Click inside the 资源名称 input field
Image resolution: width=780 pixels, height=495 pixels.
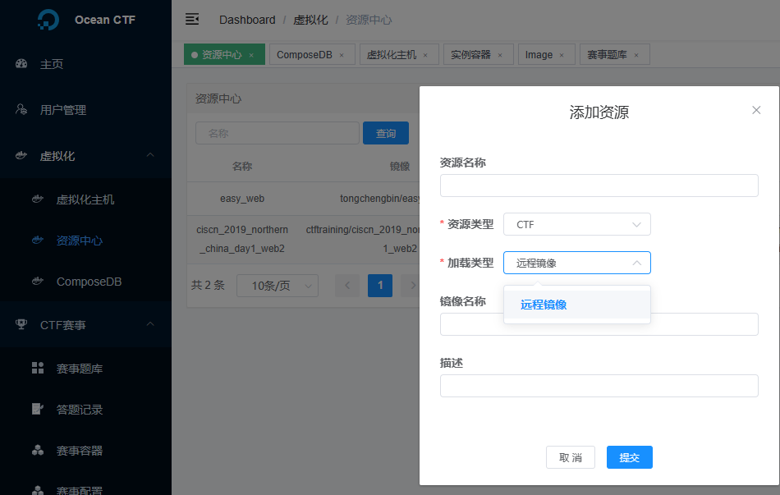click(599, 186)
